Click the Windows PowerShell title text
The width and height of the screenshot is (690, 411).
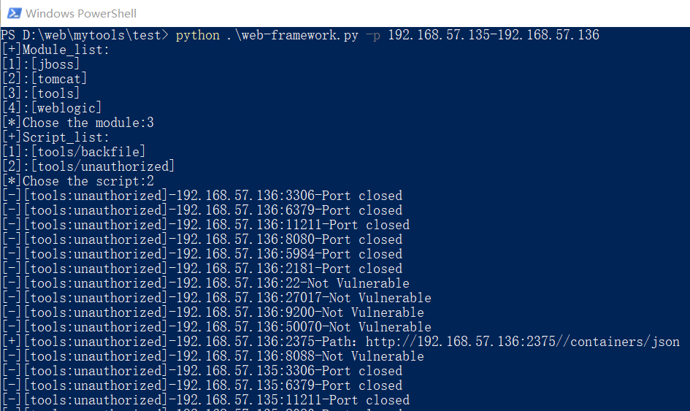[81, 13]
